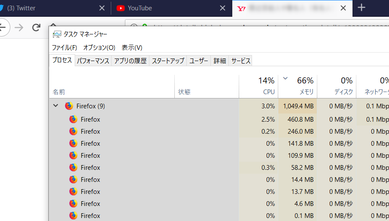
Task: Select Firefox process icon using 246.0 MB
Action: pyautogui.click(x=73, y=132)
